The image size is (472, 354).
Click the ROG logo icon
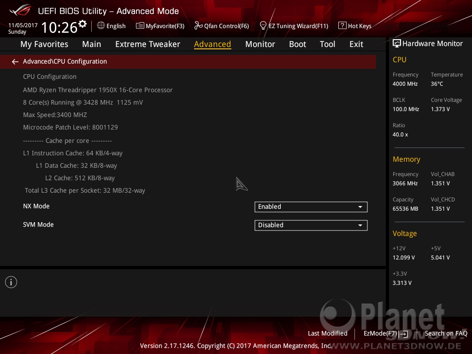(x=20, y=11)
